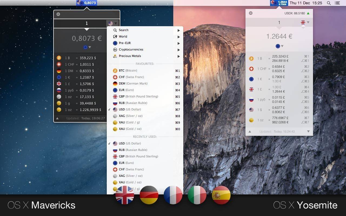Viewport: 346px width, 216px height.
Task: Select 1 руб row in light panel
Action: coord(279,100)
